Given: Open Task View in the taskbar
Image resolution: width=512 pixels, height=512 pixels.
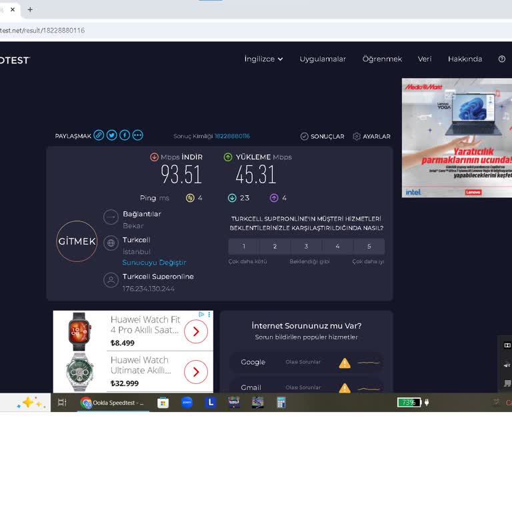Looking at the screenshot, I should pos(62,402).
